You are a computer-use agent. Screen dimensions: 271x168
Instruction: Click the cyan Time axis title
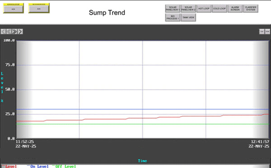[142, 161]
